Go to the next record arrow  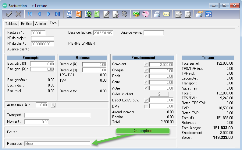coord(48,14)
